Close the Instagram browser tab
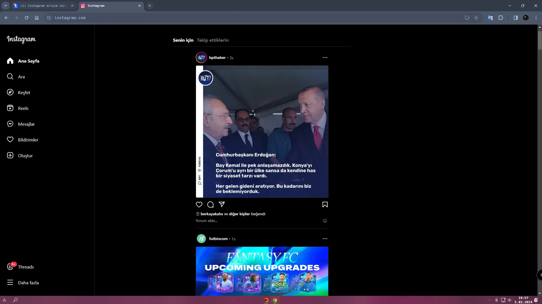Screen dimensions: 542x304 point(140,6)
